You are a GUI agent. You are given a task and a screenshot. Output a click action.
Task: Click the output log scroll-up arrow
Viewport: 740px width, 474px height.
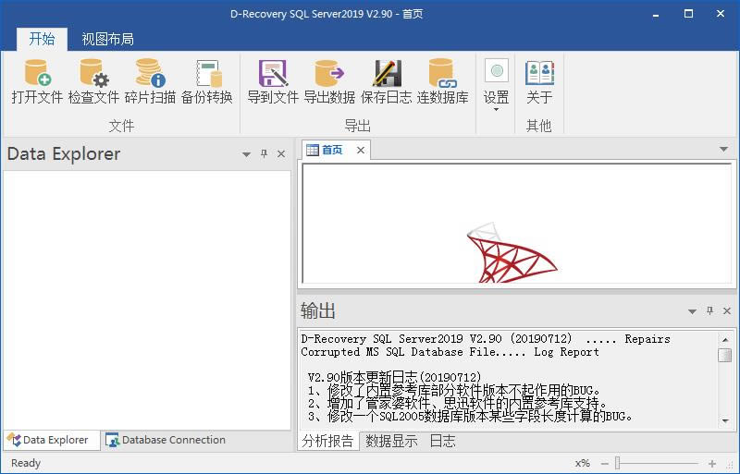pos(725,340)
